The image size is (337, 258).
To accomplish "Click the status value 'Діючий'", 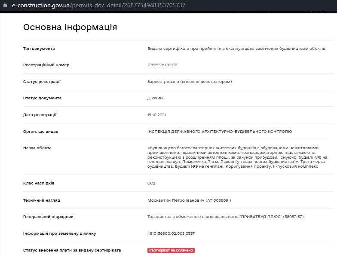I will click(x=155, y=98).
